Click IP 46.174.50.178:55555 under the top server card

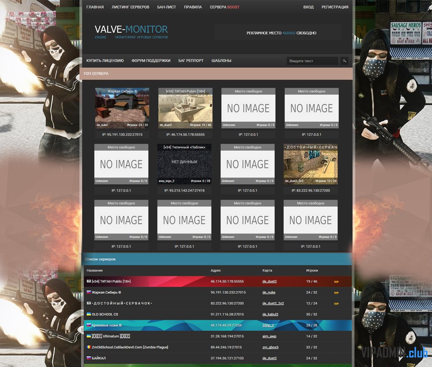[x=185, y=135]
